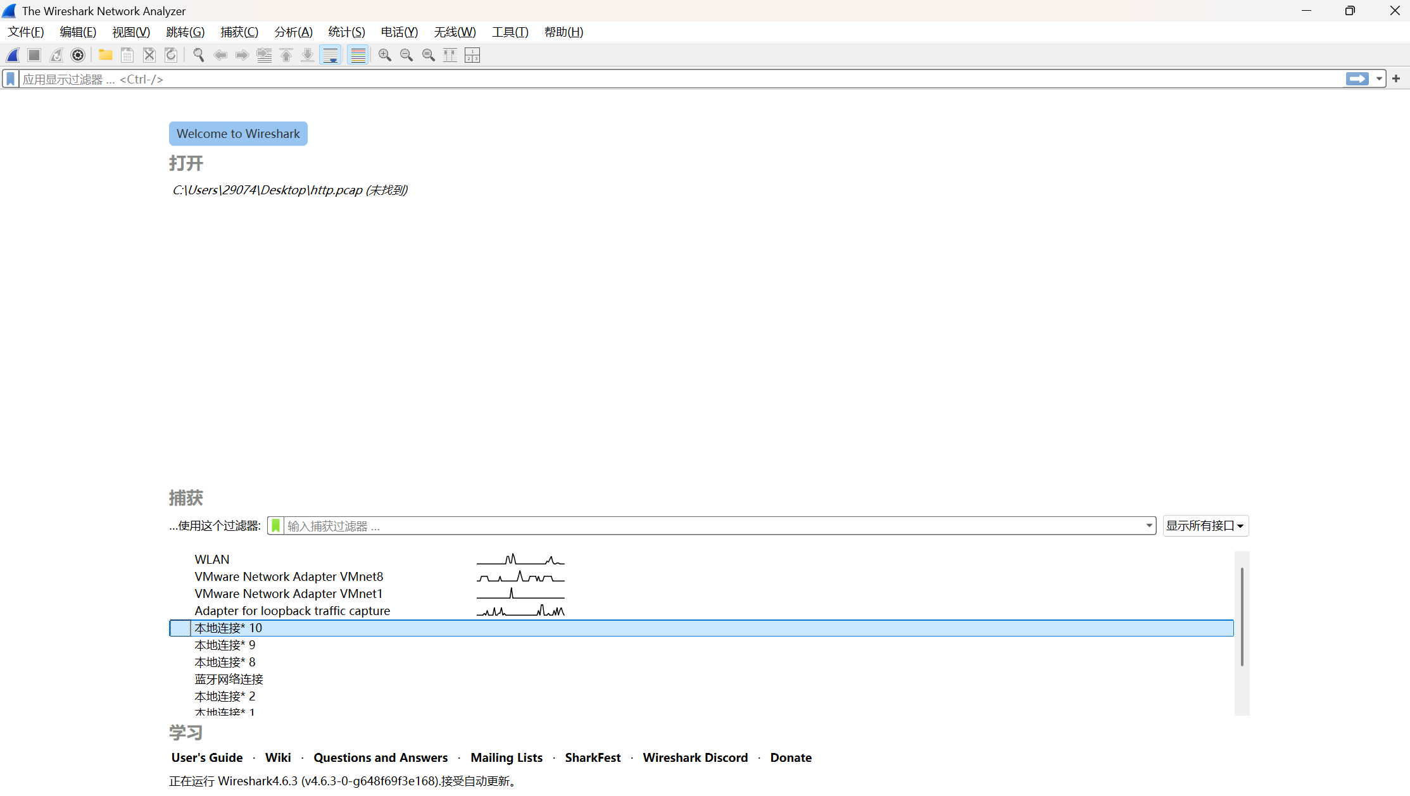The image size is (1410, 796).
Task: Open display filter history dropdown arrow
Action: (x=1379, y=79)
